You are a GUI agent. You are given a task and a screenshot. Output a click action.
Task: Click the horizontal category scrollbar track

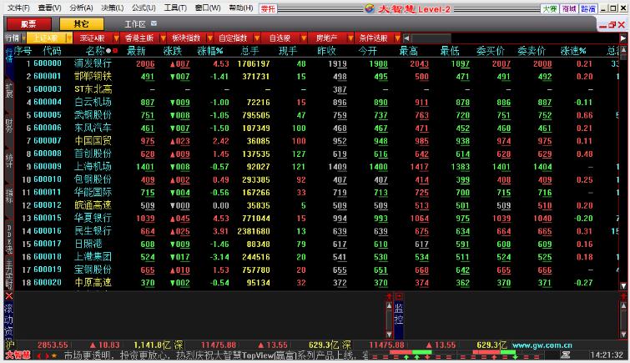[x=509, y=38]
